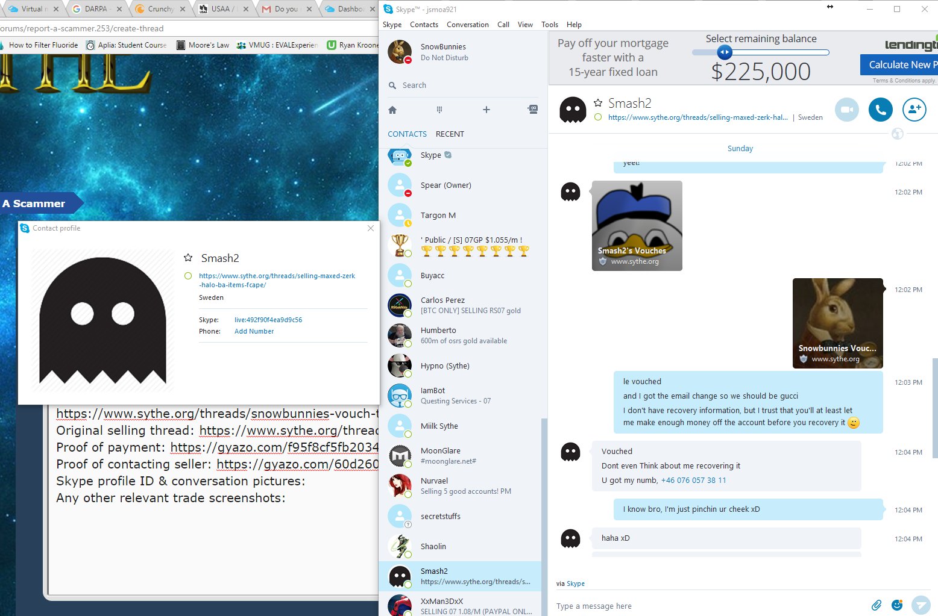
Task: Open the Shaolin contact
Action: point(460,547)
